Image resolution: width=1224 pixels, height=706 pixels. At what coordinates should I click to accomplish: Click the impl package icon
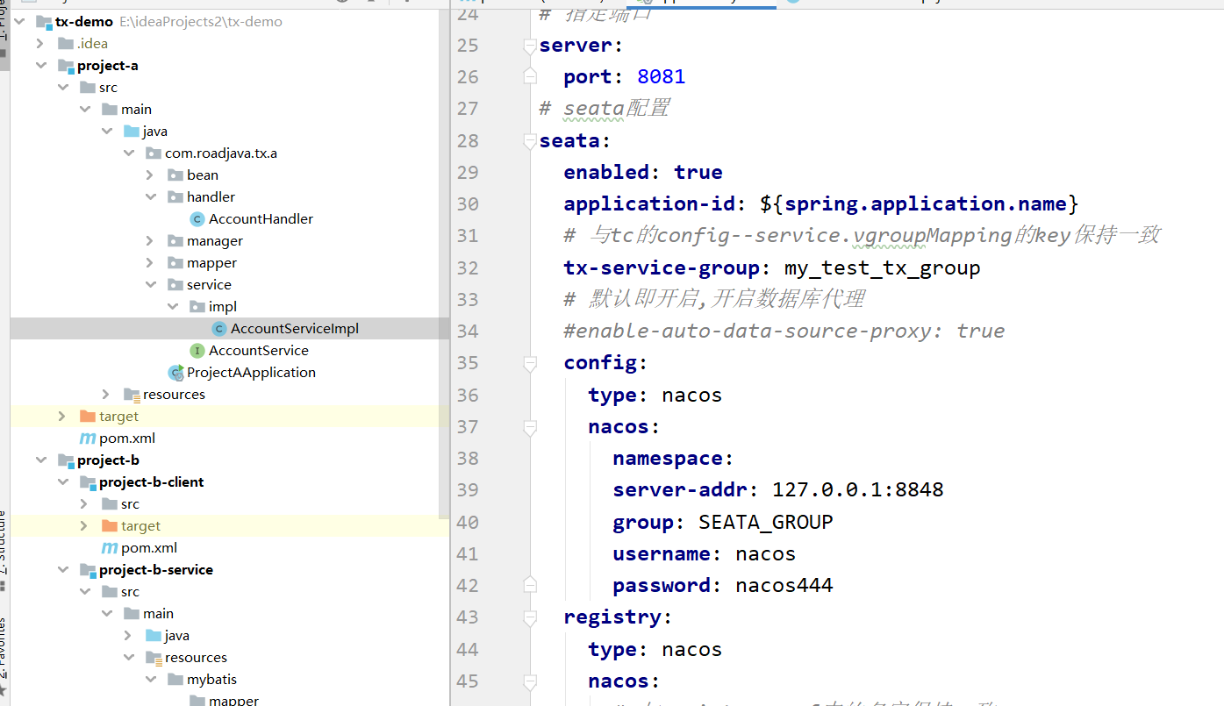coord(197,306)
